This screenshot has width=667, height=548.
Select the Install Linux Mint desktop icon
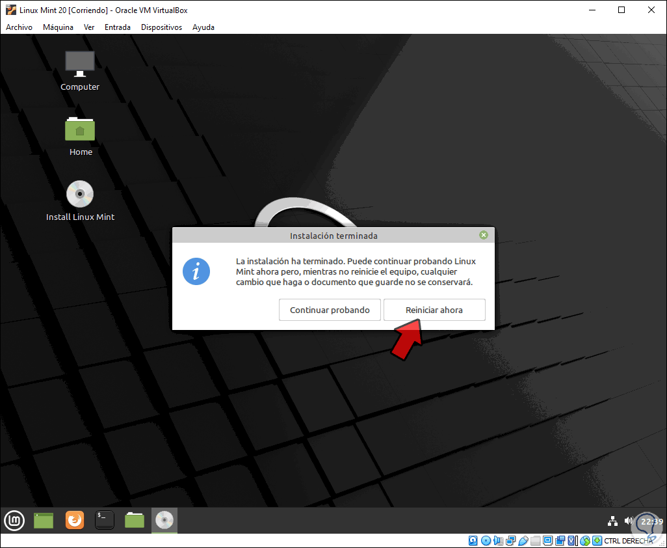(80, 201)
